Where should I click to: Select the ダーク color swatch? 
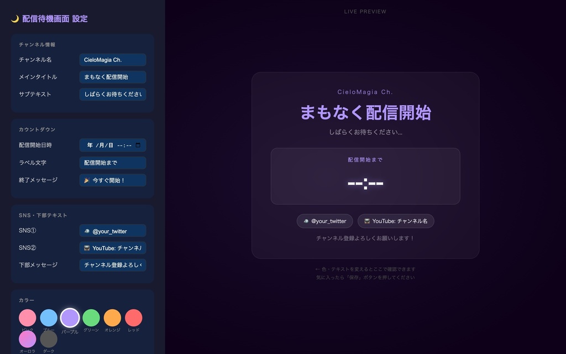click(49, 339)
